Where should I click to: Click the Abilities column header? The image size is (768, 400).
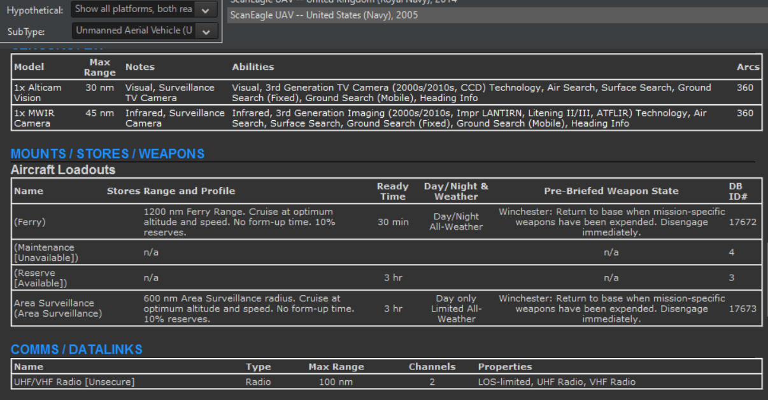tap(253, 67)
